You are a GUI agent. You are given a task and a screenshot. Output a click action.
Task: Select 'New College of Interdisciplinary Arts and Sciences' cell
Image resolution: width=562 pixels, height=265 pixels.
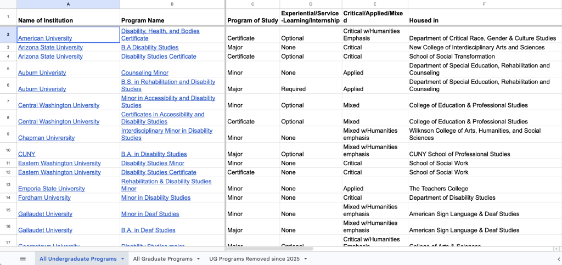485,47
